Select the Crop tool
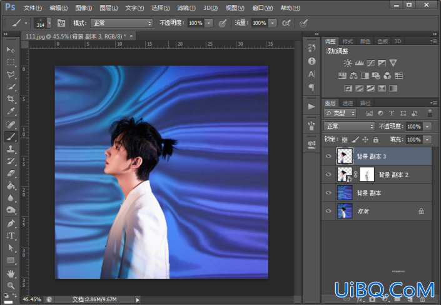The width and height of the screenshot is (441, 305). coord(11,99)
